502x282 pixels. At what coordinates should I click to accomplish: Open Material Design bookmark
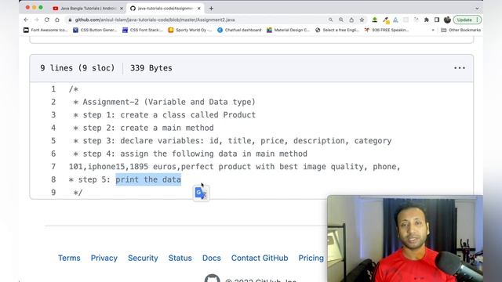pos(288,30)
